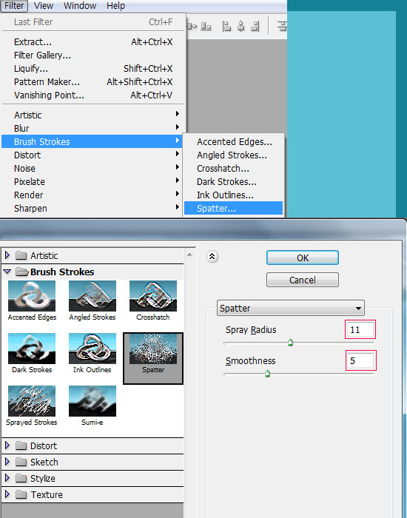Choose Angled Strokes... in submenu
The image size is (407, 518).
233,155
